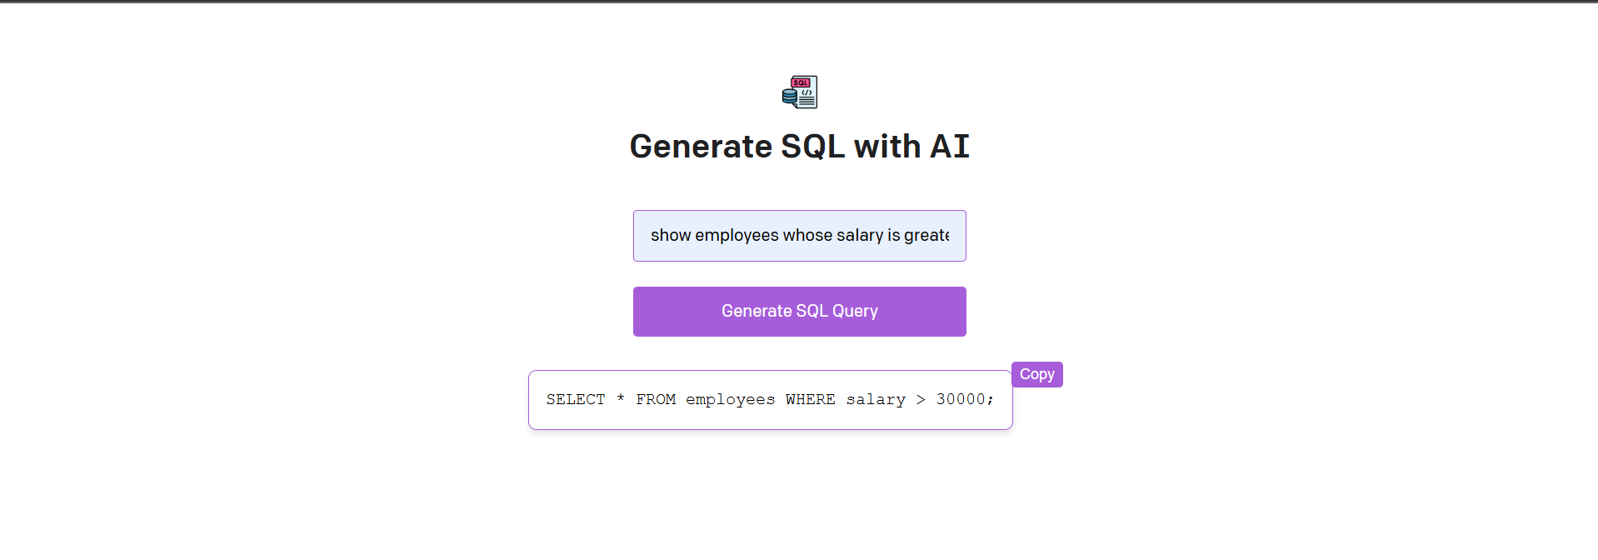Click the asterisk in the SQL output
The height and width of the screenshot is (560, 1598).
pyautogui.click(x=621, y=400)
